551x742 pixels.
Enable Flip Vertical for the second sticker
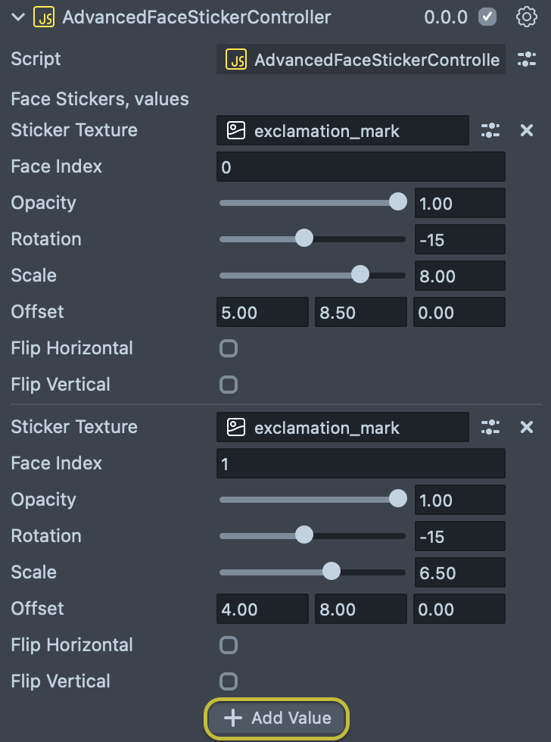[x=228, y=681]
